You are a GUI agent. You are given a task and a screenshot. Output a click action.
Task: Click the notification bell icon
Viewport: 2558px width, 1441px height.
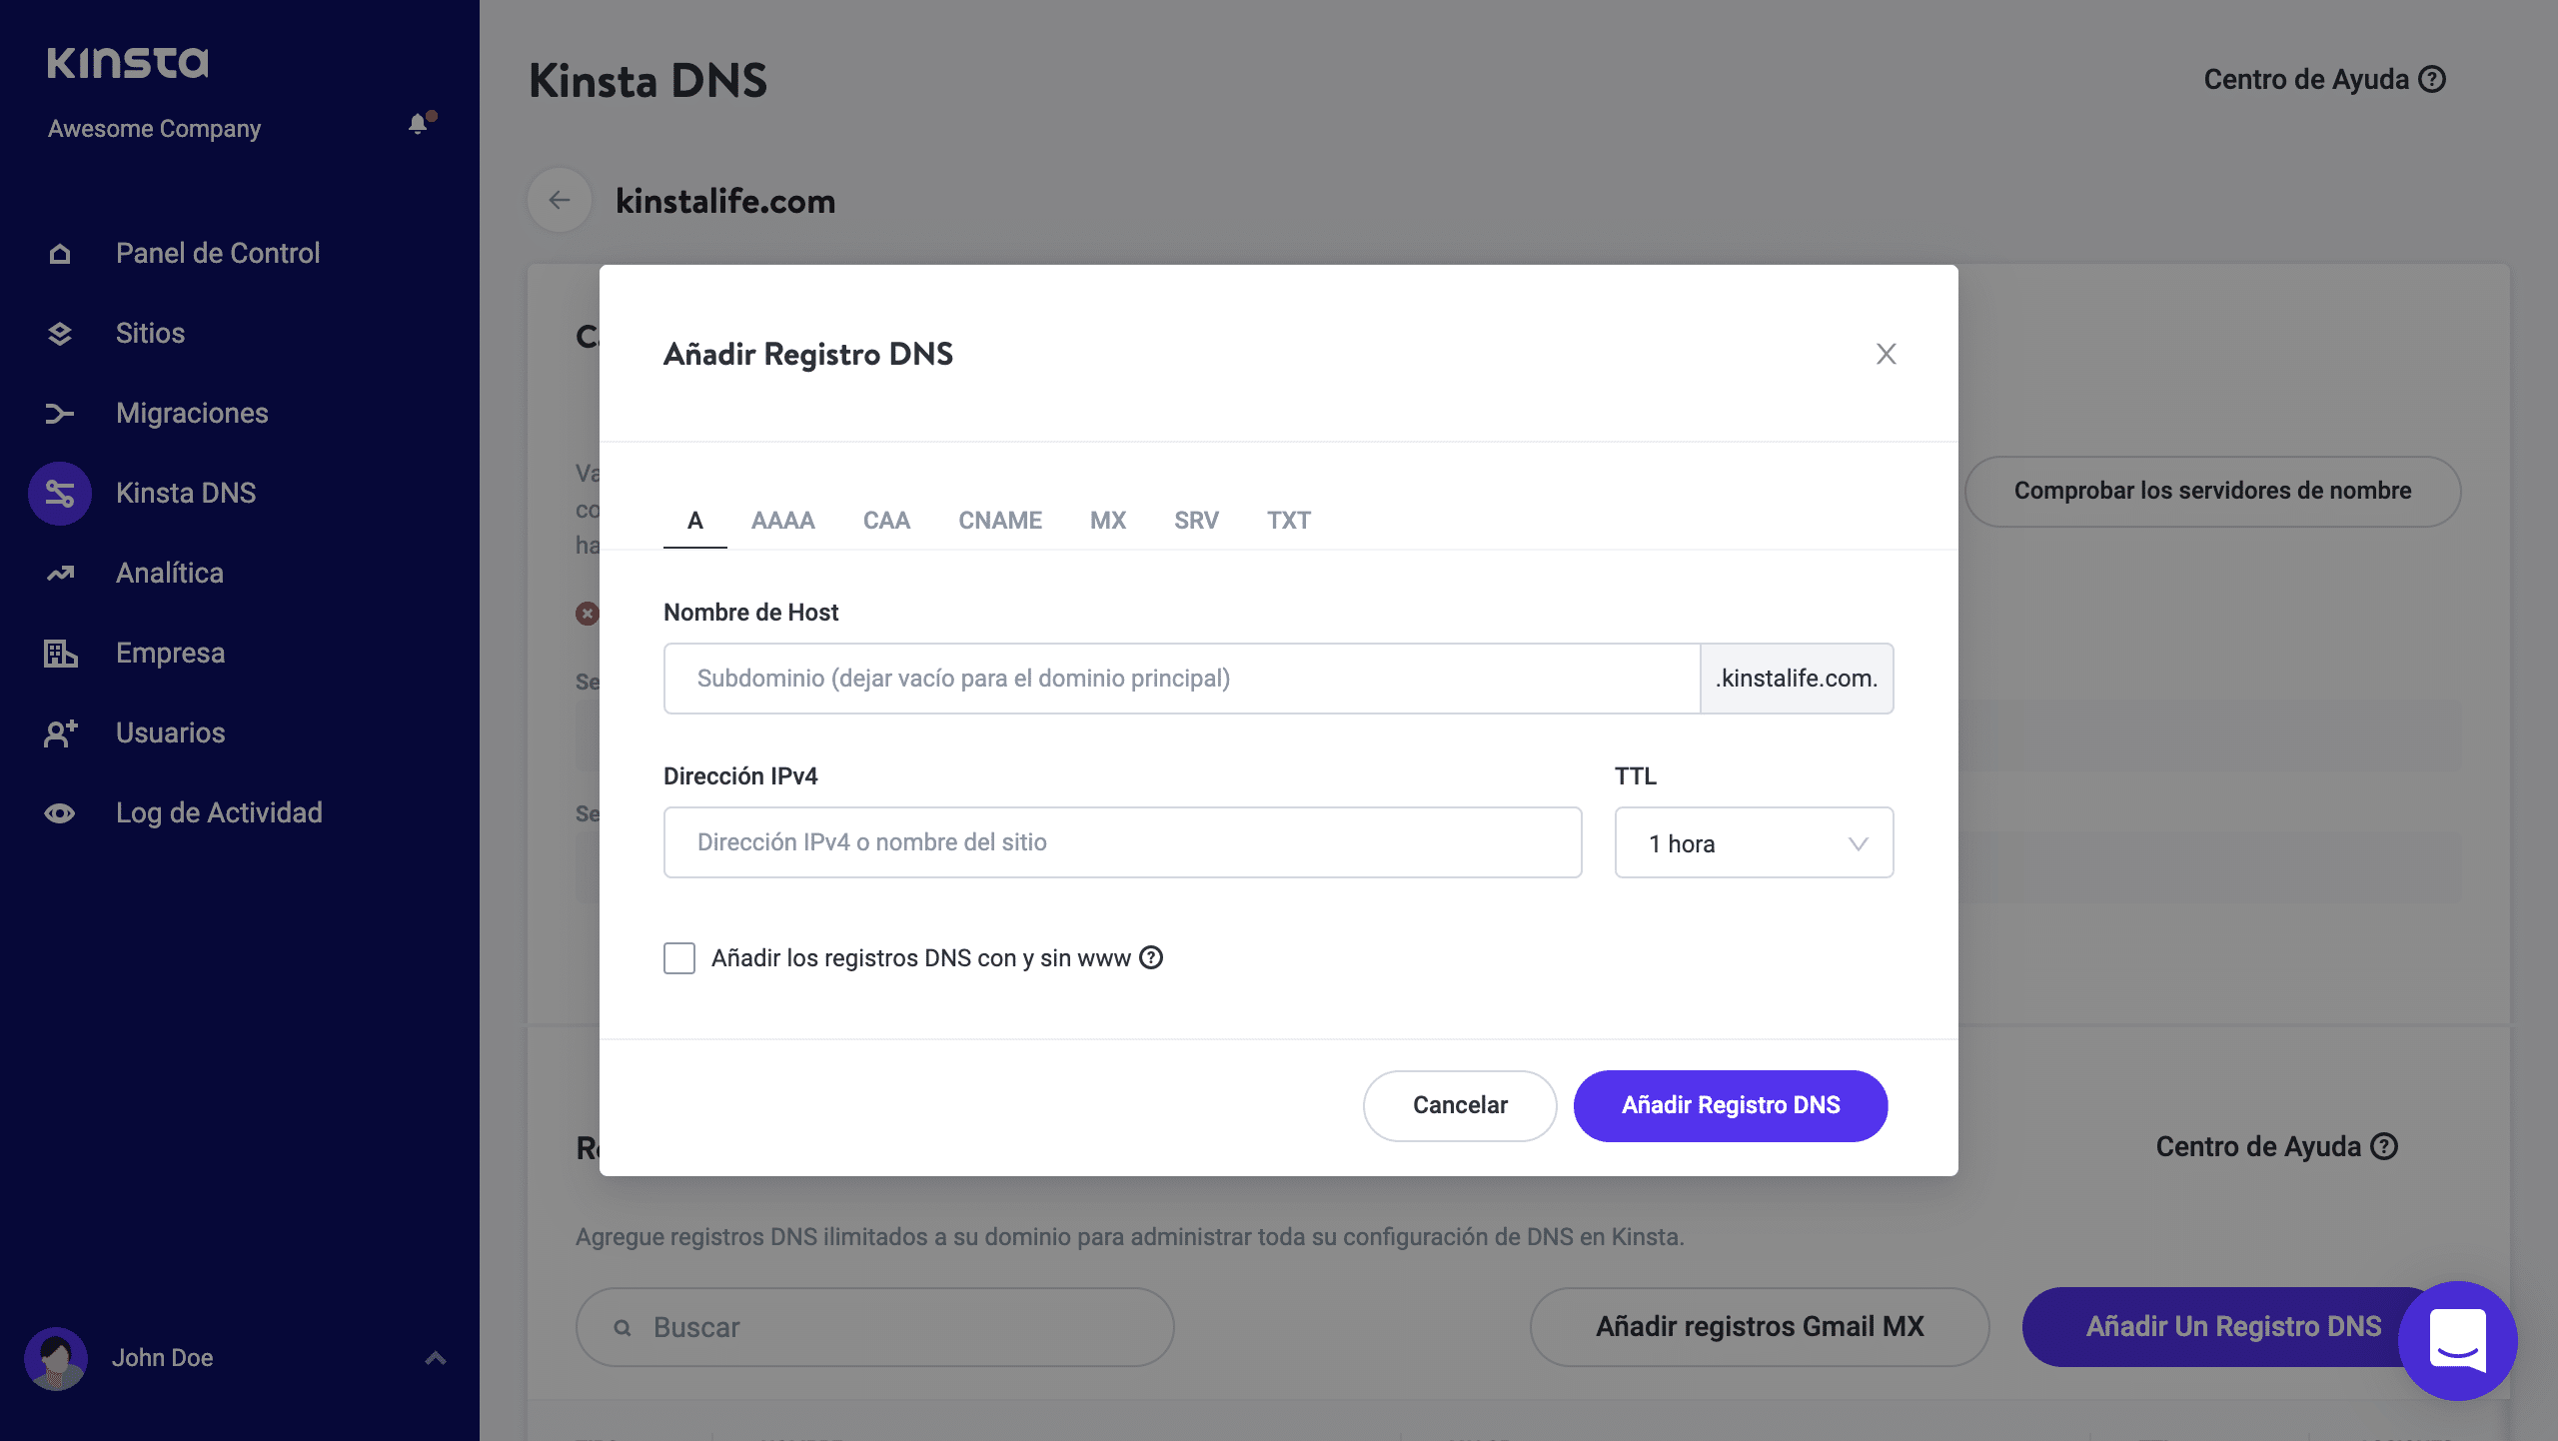(419, 124)
